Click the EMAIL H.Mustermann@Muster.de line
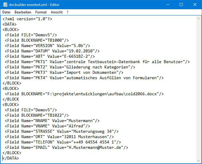Image resolution: width=202 pixels, height=164 pixels. [66, 148]
